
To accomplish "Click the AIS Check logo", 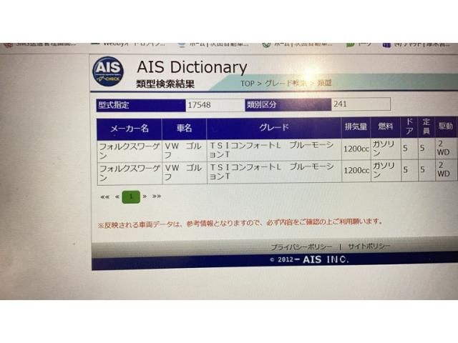I will tap(108, 71).
